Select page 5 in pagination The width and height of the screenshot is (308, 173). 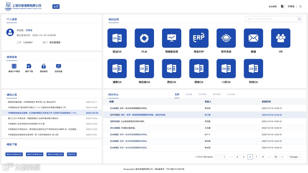click(244, 157)
